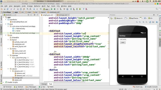
Task: Open the app run configuration dropdown
Action: coord(47,9)
